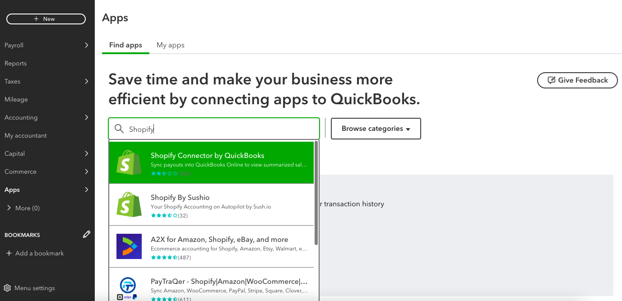
Task: Click the magnifier icon in search box
Action: tap(119, 129)
